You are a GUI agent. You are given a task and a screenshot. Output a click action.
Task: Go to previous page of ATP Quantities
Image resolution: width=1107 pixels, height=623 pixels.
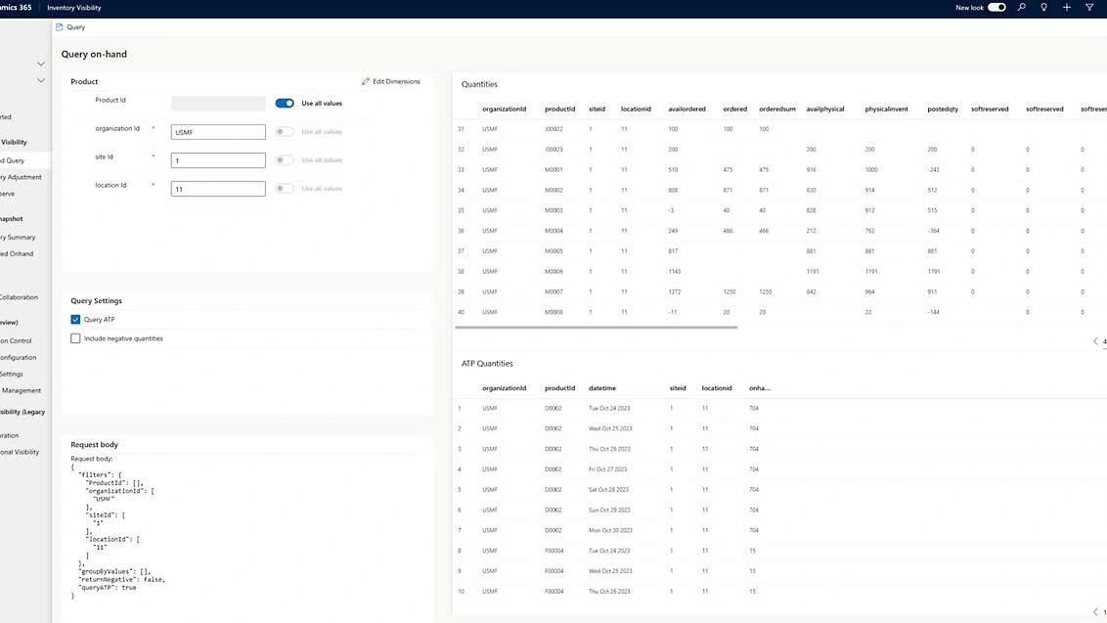[x=1095, y=612]
